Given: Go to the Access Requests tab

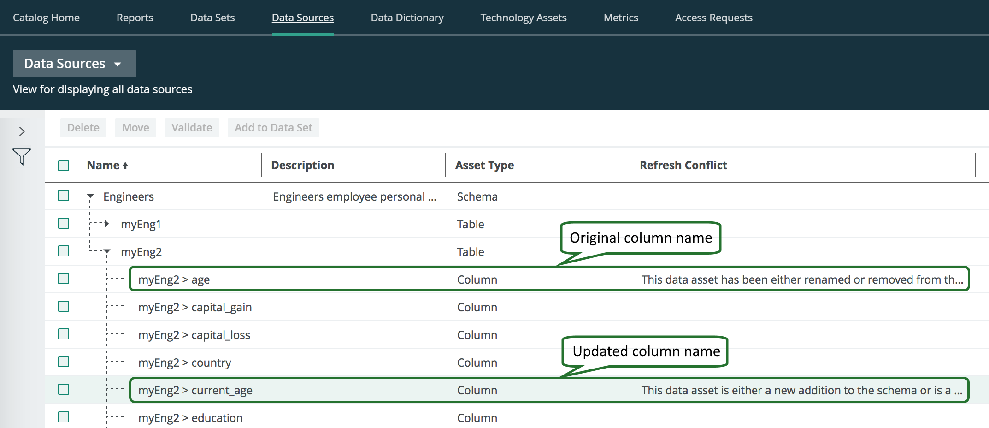Looking at the screenshot, I should tap(713, 18).
